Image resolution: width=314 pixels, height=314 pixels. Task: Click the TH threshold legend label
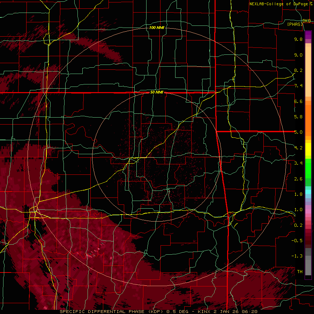click(300, 272)
